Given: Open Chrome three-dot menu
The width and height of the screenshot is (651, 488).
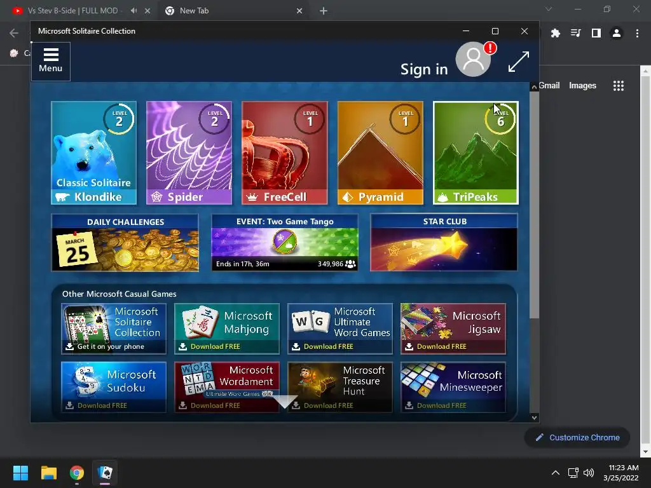Looking at the screenshot, I should (637, 33).
